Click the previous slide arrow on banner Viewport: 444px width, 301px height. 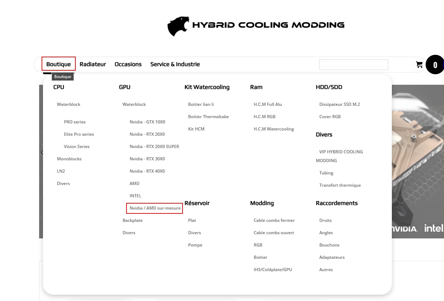coord(42,153)
